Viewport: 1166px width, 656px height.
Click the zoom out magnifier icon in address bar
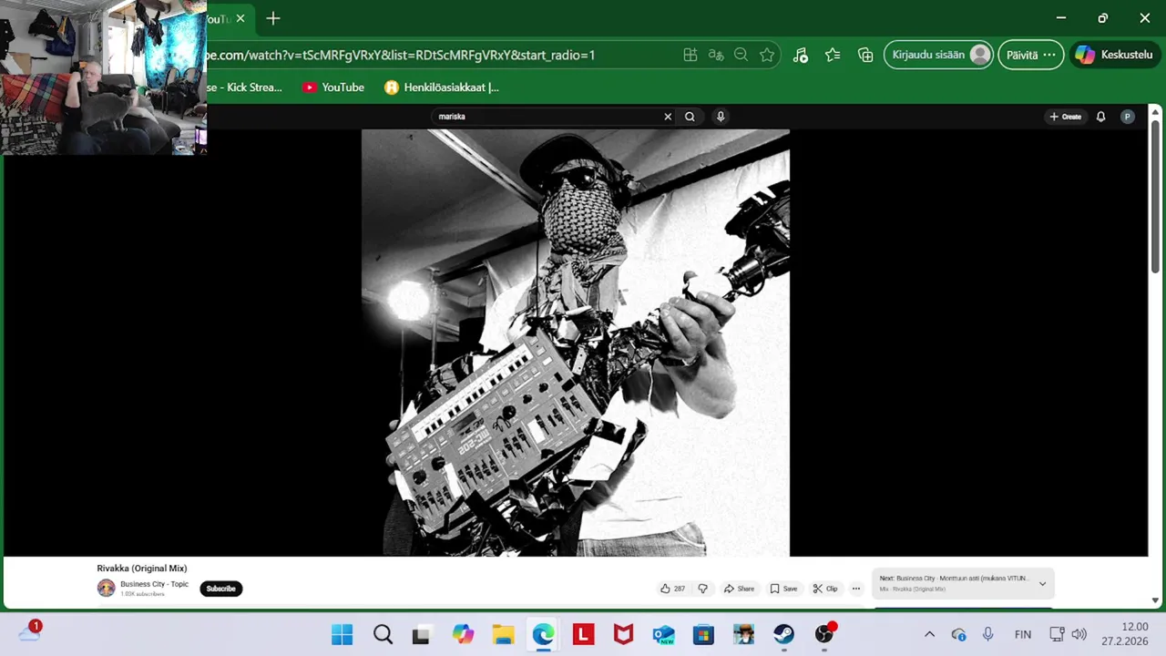742,55
